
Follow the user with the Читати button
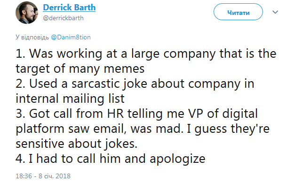(x=238, y=12)
